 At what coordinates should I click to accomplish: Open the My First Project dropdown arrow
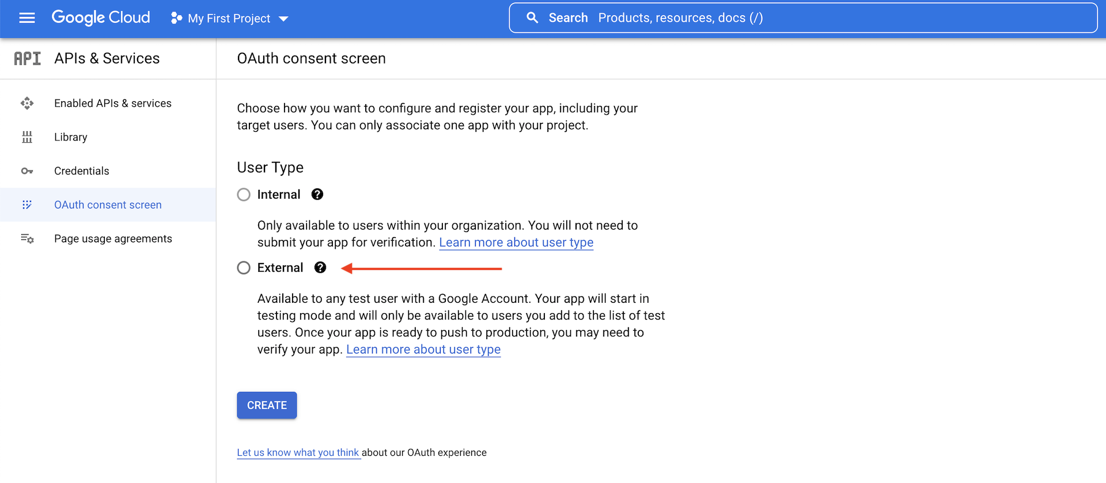tap(283, 19)
